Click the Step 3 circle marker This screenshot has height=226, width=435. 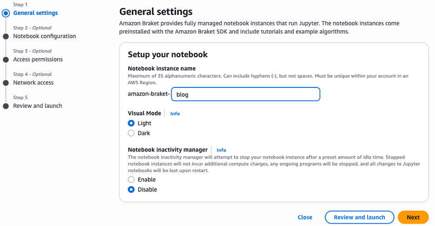[x=6, y=60]
